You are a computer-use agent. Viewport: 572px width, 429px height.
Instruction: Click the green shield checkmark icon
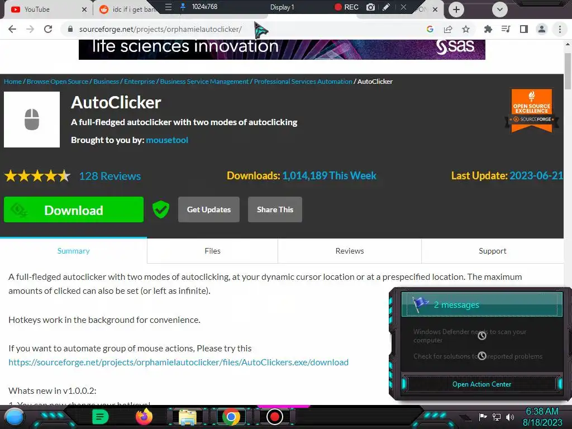161,209
